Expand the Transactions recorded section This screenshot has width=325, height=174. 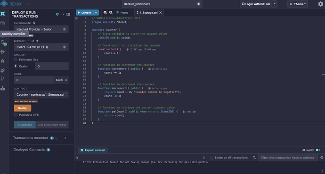point(65,138)
